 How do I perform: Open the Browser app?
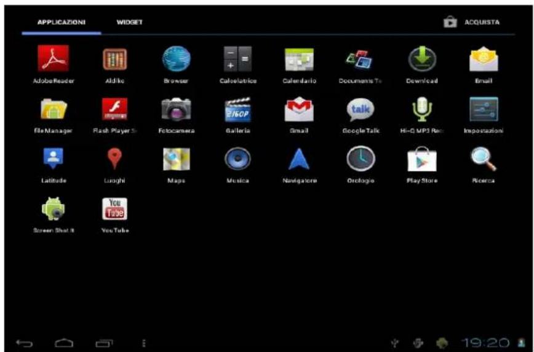tap(176, 65)
